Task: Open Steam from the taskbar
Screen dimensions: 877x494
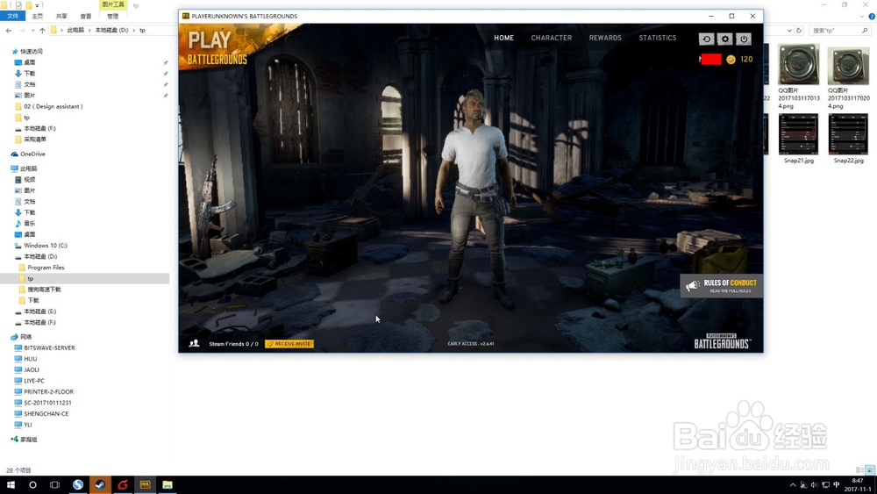Action: [100, 484]
